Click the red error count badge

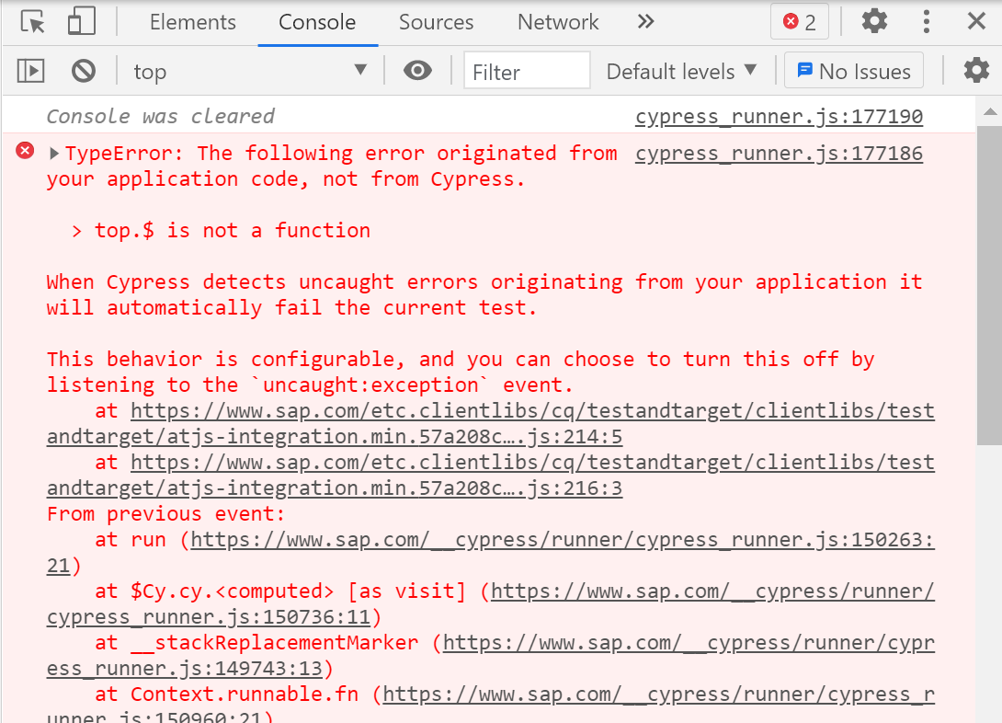click(x=800, y=22)
